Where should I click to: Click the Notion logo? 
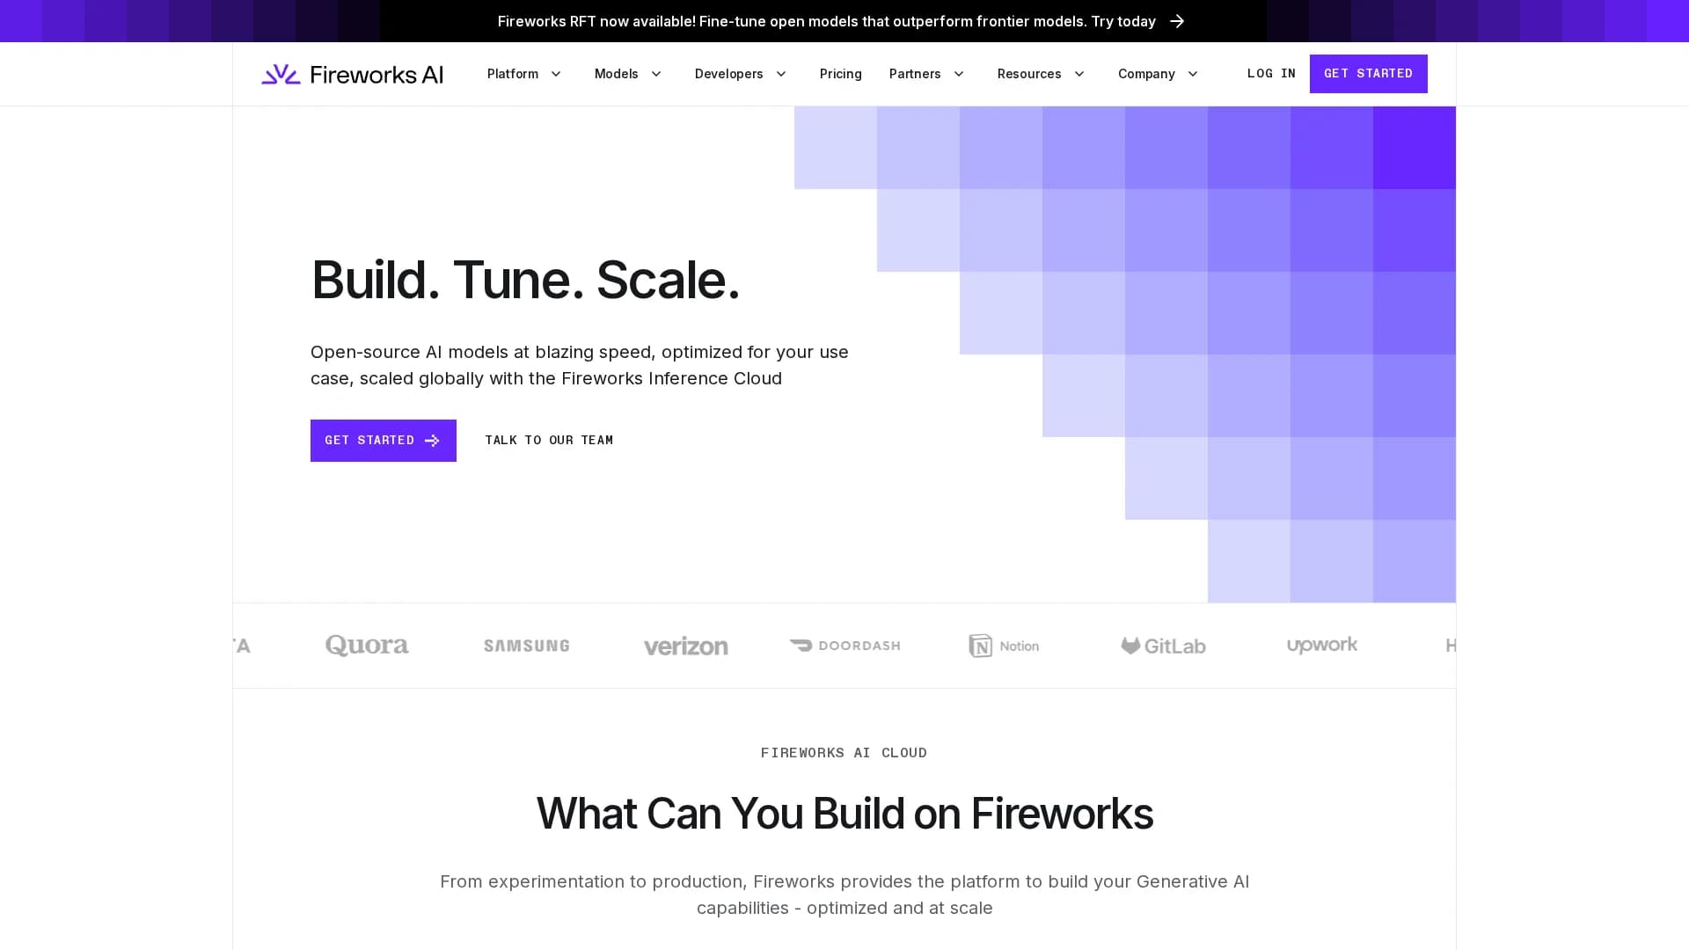click(x=1004, y=646)
